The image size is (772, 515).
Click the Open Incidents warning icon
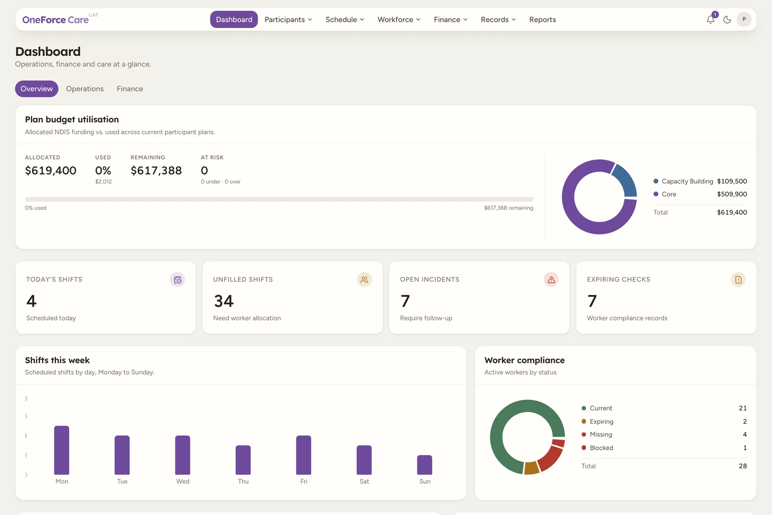point(551,279)
